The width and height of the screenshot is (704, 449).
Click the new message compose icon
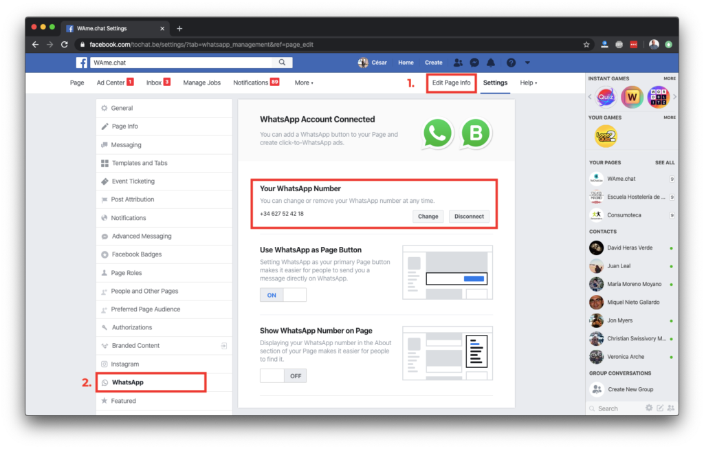pyautogui.click(x=660, y=408)
